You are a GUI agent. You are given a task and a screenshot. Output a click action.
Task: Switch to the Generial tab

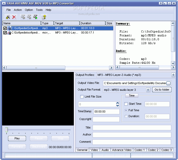[x=82, y=150]
